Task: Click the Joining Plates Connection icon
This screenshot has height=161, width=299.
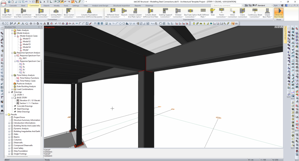Action: [x=56, y=11]
